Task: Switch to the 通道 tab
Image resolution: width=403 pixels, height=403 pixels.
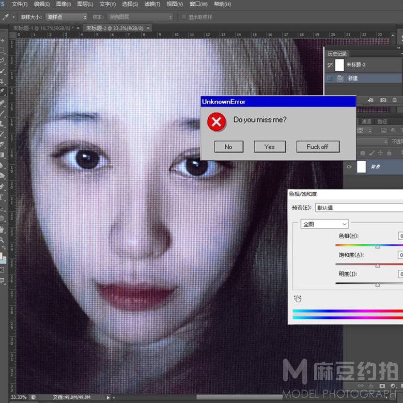Action: [x=366, y=121]
